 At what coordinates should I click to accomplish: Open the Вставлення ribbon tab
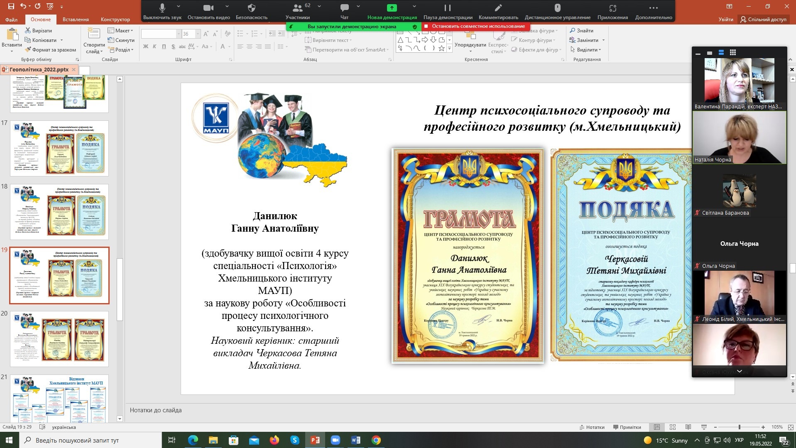pos(76,20)
